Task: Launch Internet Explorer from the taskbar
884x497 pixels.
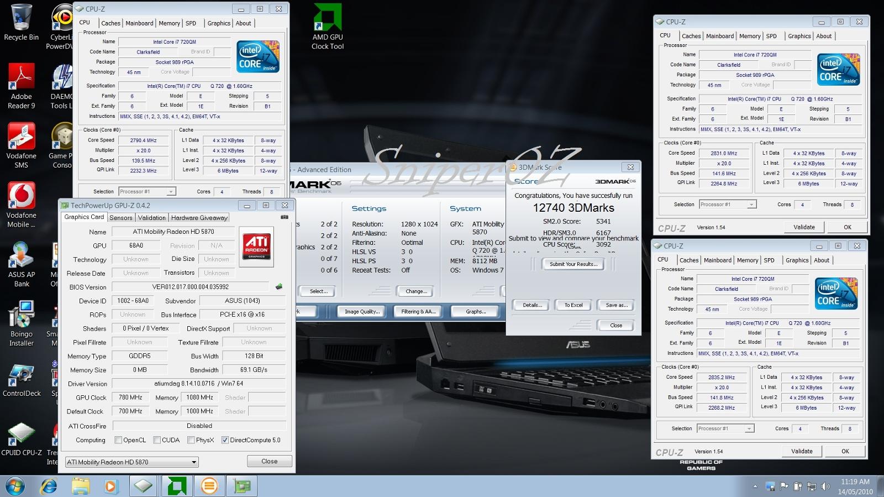Action: 49,486
